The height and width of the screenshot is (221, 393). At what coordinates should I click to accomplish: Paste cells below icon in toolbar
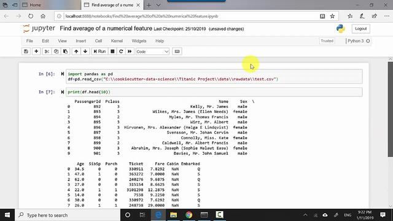point(66,52)
